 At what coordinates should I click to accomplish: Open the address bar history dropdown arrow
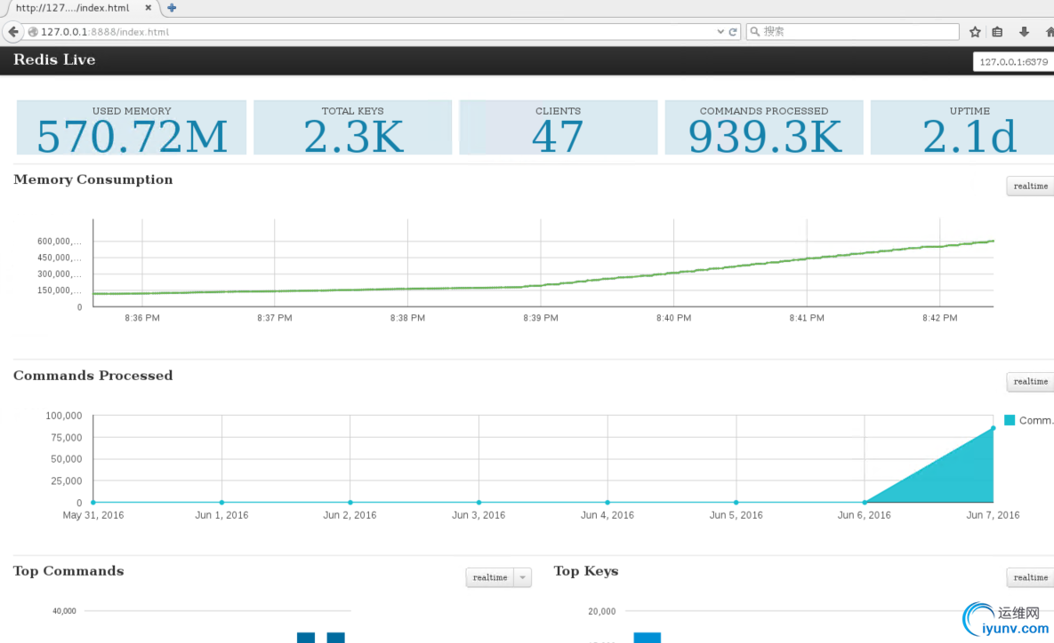pos(720,32)
